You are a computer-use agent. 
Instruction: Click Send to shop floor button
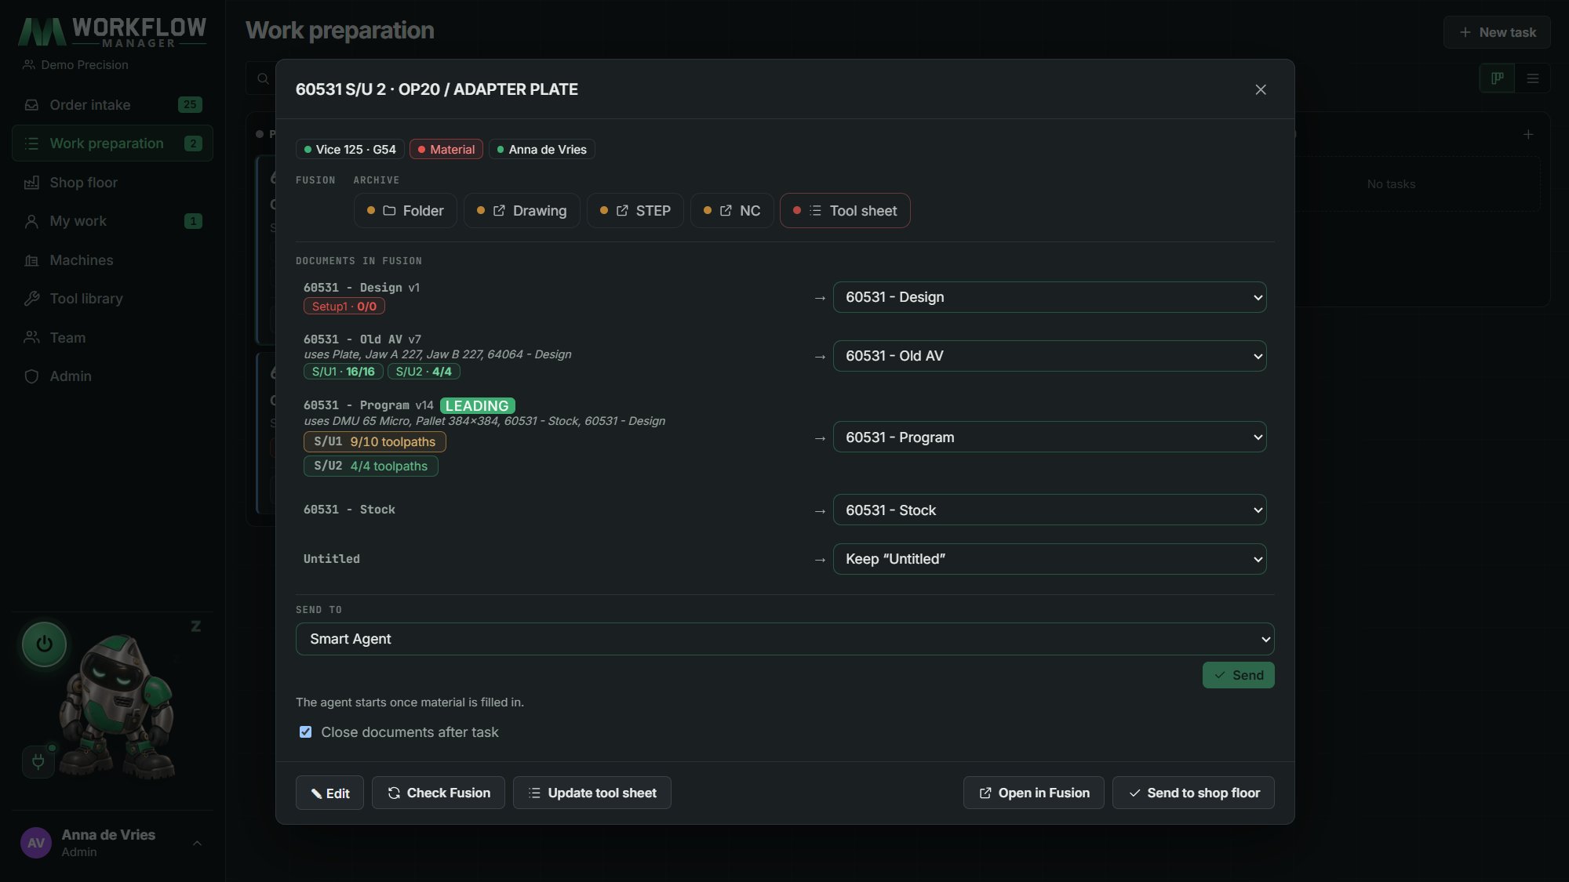point(1193,793)
